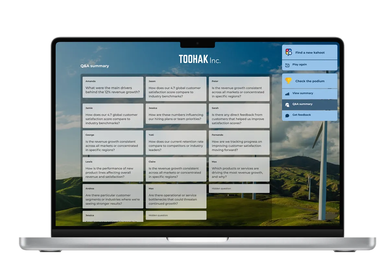Click the Play again replay icon

coord(287,65)
